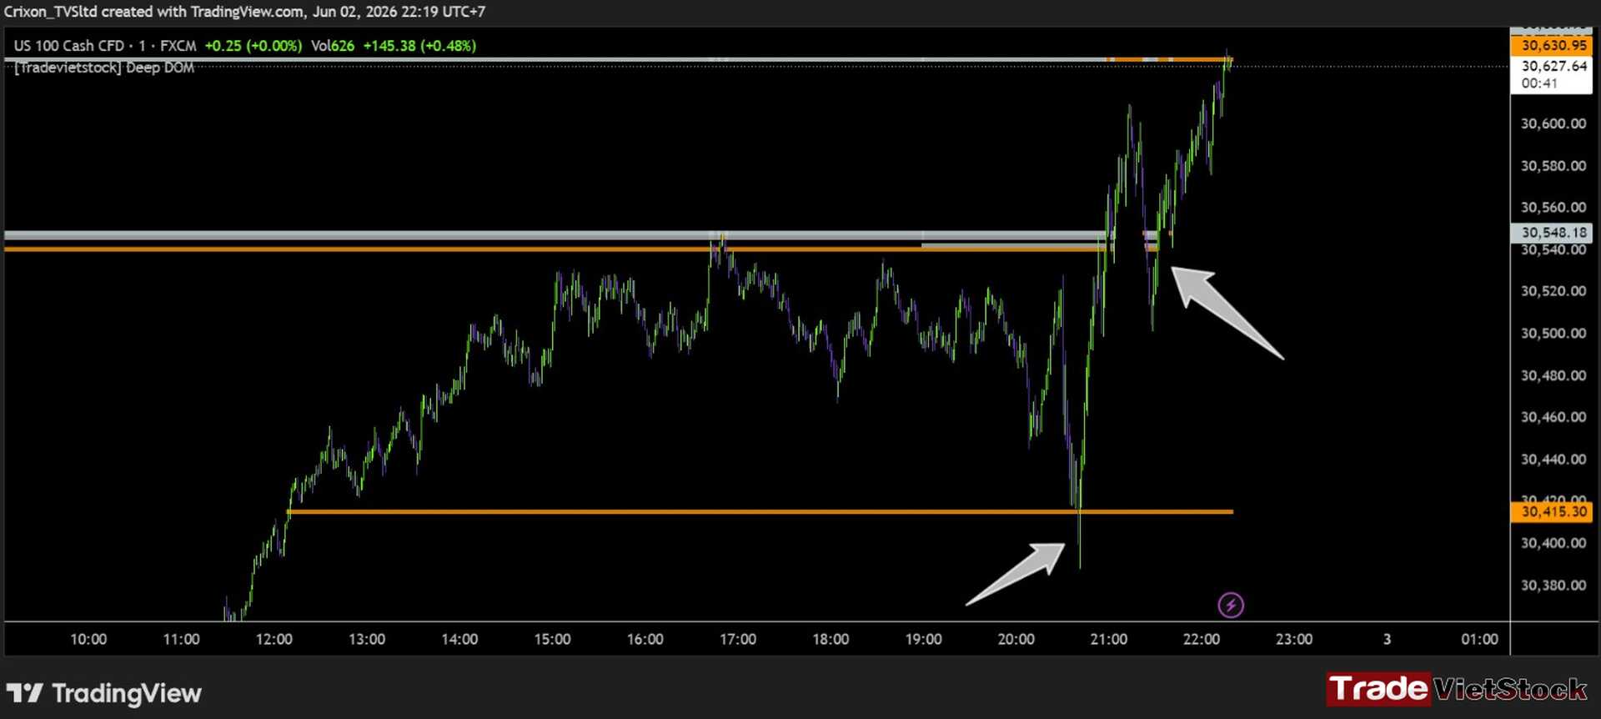Click the 23:00 time axis label

[x=1294, y=640]
